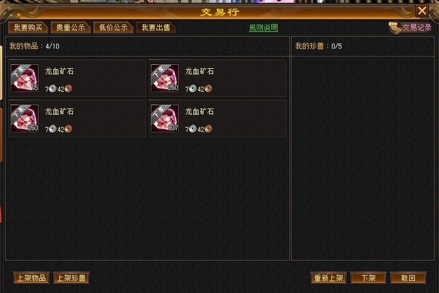Click the scroll icon beside 交易记录
439x293 pixels.
pos(395,28)
